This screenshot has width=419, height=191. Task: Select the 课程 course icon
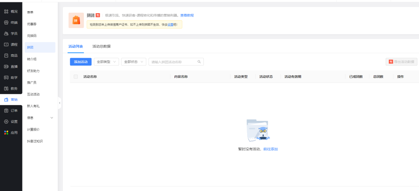(x=6, y=45)
